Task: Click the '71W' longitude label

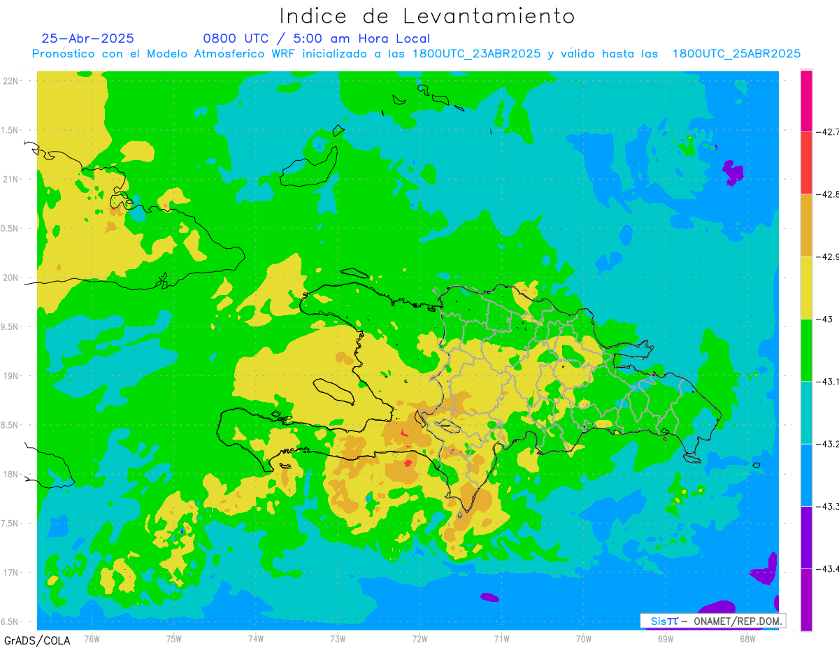Action: click(501, 638)
